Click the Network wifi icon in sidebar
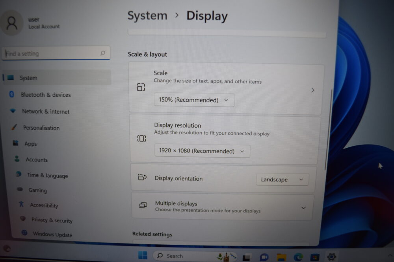The width and height of the screenshot is (394, 262). tap(13, 110)
